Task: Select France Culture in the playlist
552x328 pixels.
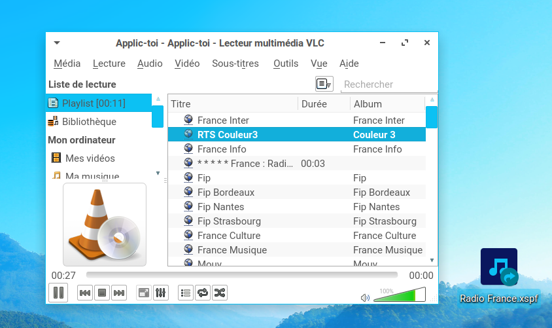Action: (x=229, y=236)
